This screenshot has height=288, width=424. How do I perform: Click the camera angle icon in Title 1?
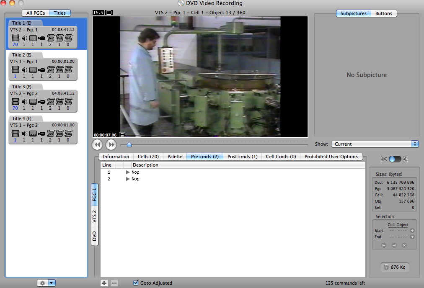(x=41, y=39)
